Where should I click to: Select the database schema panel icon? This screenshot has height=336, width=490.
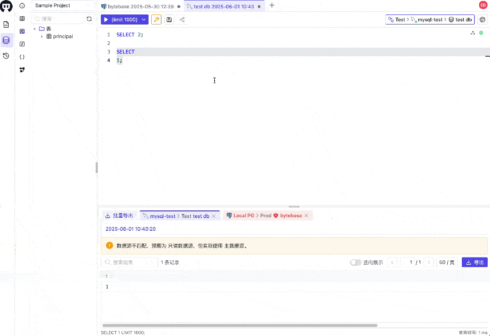pos(6,40)
